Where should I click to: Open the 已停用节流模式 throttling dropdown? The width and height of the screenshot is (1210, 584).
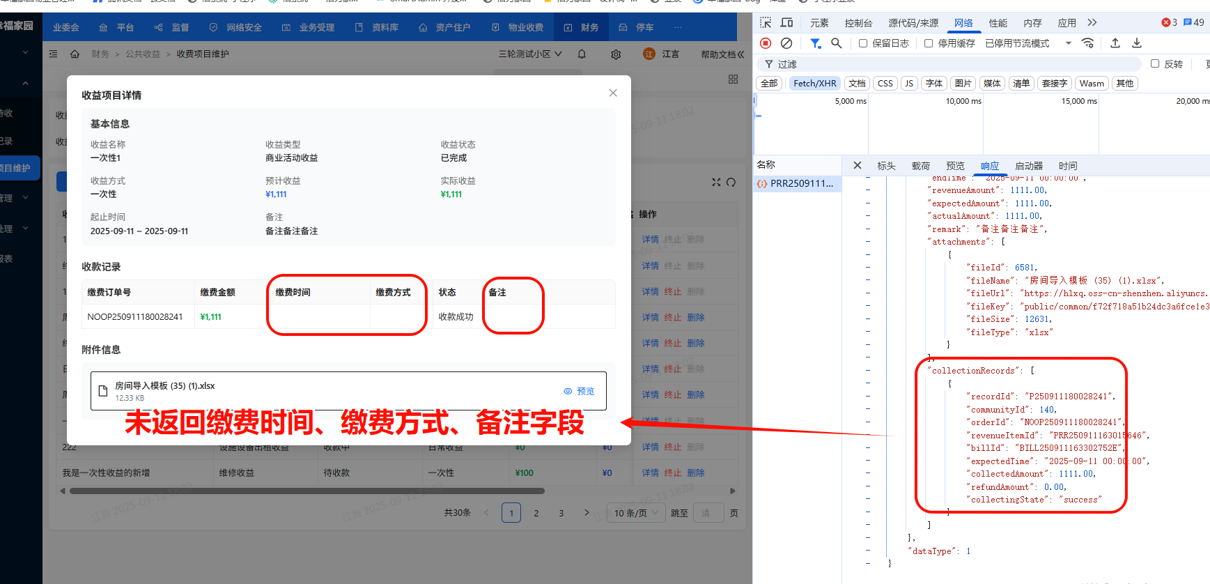(1029, 43)
